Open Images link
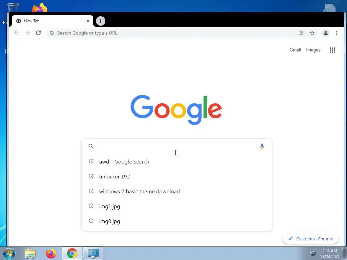This screenshot has height=260, width=347. point(313,50)
